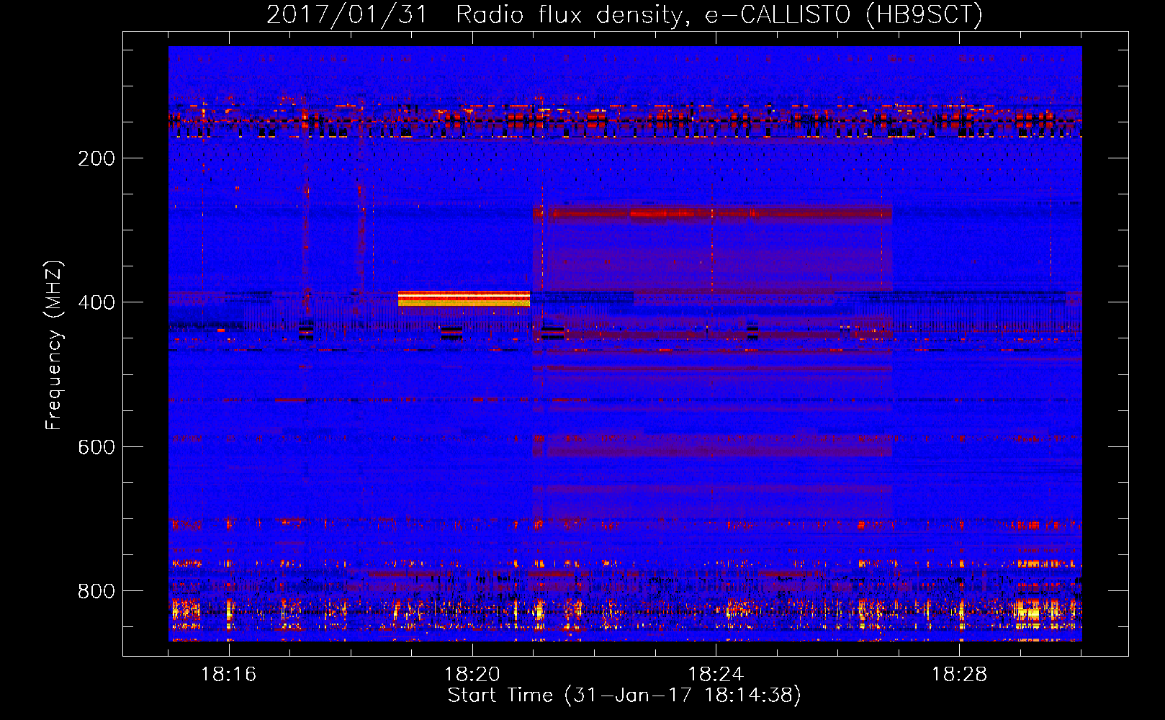Select the 18:24 time axis label
This screenshot has height=720, width=1165.
716,675
